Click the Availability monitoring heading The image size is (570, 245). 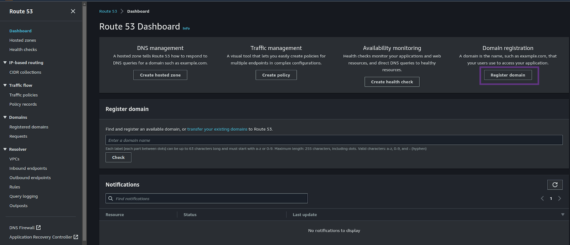coord(392,48)
